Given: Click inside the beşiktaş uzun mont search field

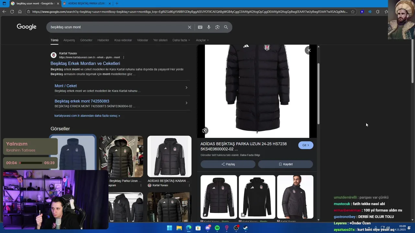Looking at the screenshot, I should point(117,27).
